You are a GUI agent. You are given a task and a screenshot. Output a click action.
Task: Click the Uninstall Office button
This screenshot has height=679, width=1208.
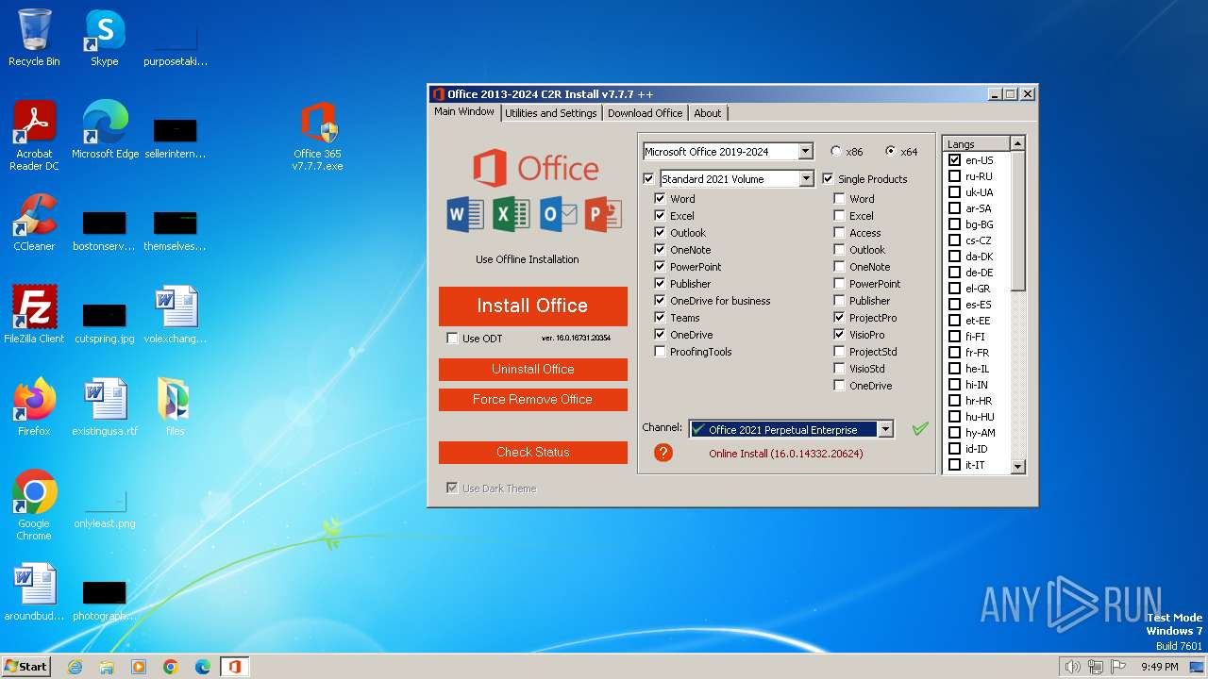coord(532,369)
